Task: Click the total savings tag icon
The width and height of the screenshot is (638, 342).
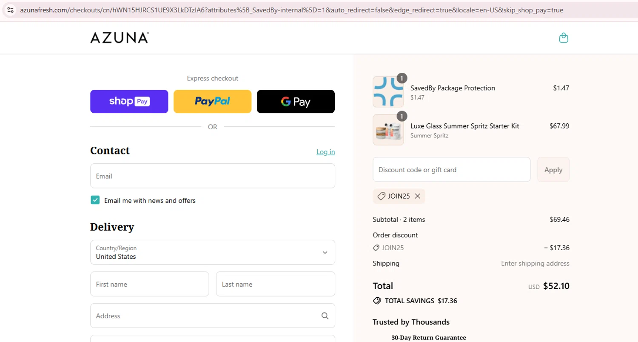Action: pyautogui.click(x=377, y=301)
